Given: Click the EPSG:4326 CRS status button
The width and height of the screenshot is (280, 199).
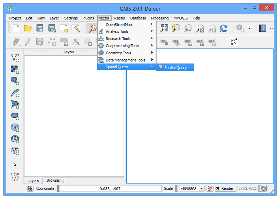Looking at the screenshot, I should (x=248, y=188).
